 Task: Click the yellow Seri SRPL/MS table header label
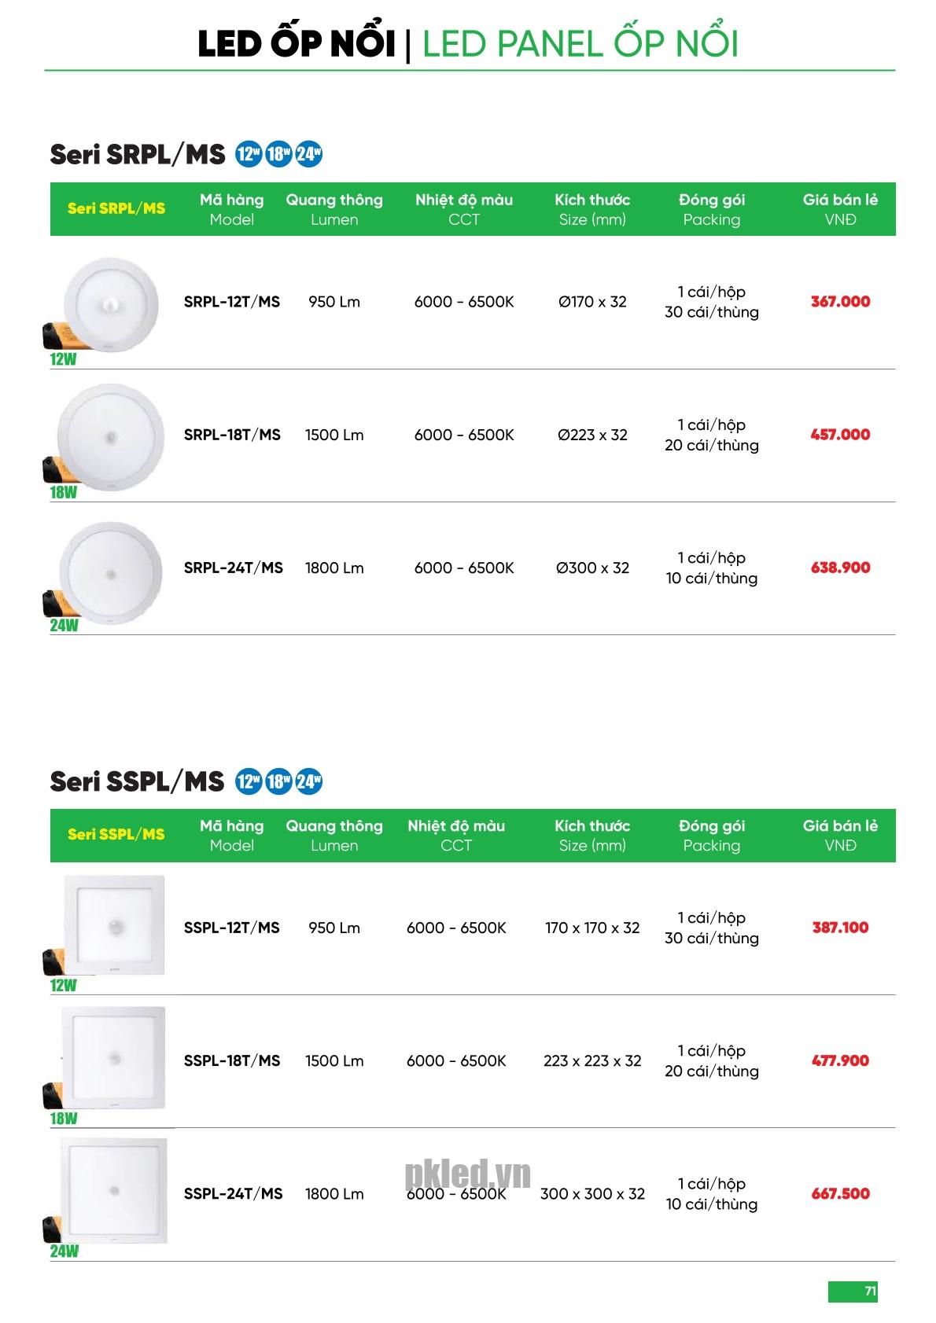[116, 208]
